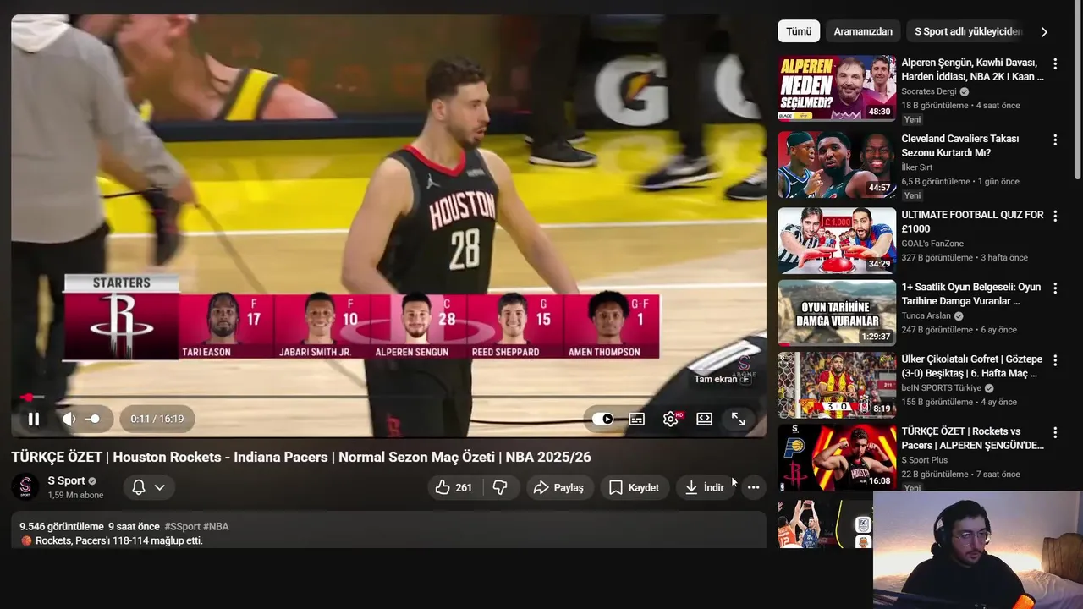Viewport: 1083px width, 609px height.
Task: Click S Sport Plus channel name
Action: click(x=925, y=460)
